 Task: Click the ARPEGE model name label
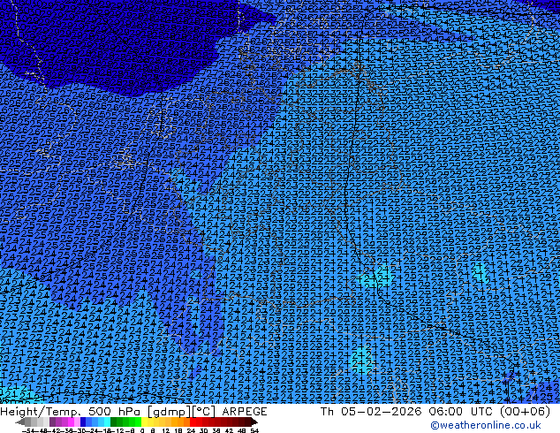(245, 412)
